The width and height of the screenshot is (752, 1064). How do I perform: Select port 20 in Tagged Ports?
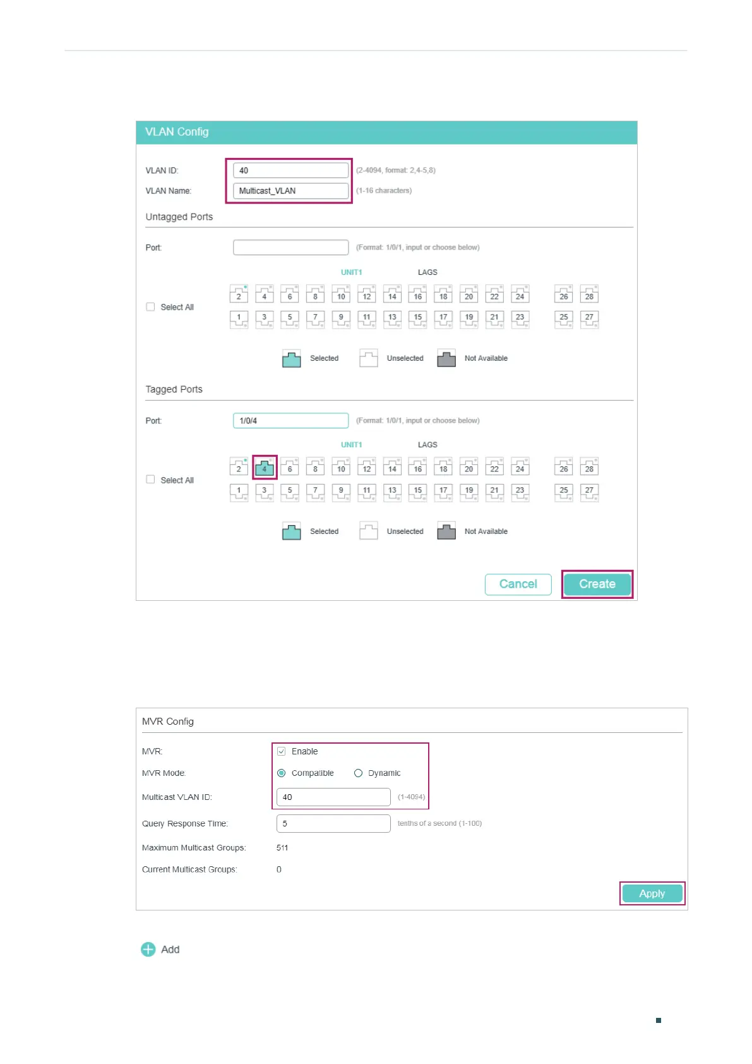pyautogui.click(x=469, y=467)
